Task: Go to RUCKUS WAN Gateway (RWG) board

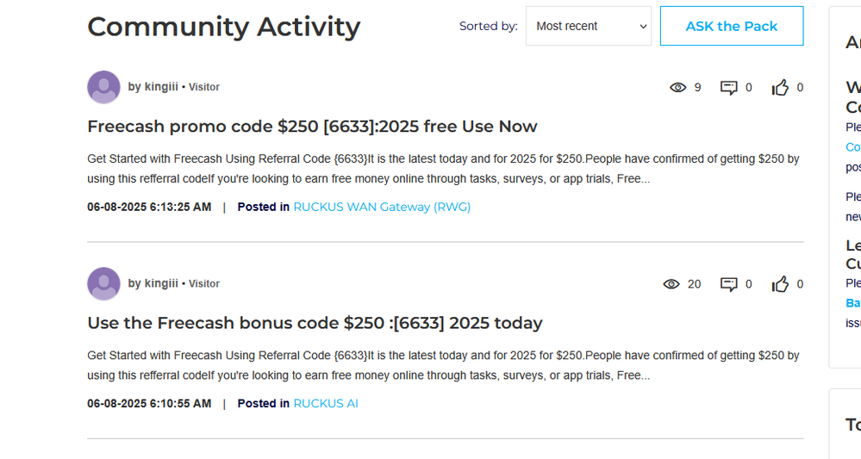Action: pos(382,207)
